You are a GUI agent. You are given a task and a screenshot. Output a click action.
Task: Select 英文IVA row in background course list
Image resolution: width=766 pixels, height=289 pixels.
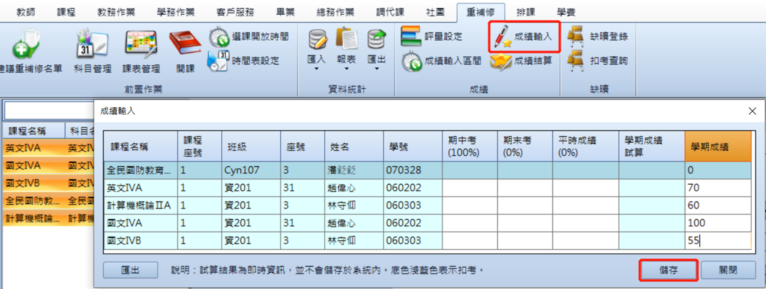48,148
